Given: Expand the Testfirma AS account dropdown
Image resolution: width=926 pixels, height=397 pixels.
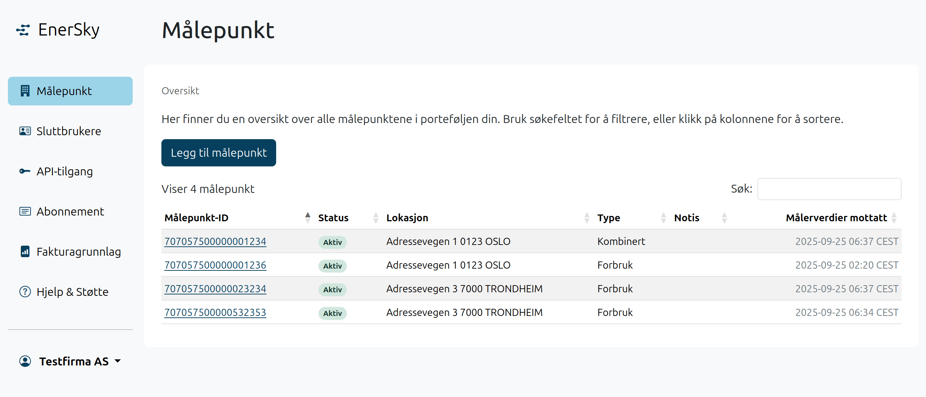Looking at the screenshot, I should pyautogui.click(x=118, y=361).
